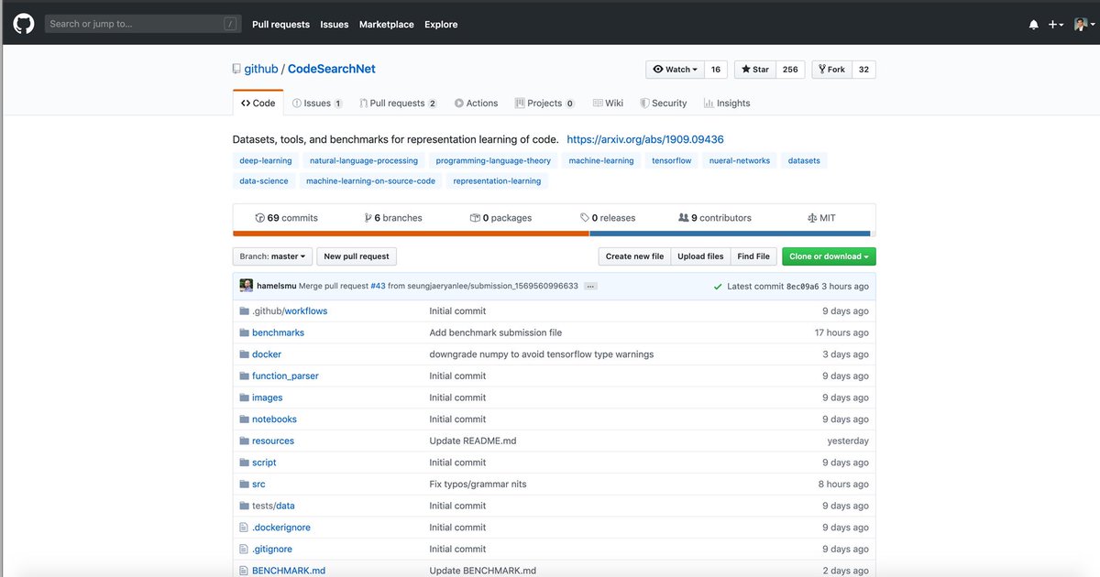This screenshot has height=577, width=1100.
Task: Click the file icon for .dockerignore
Action: (244, 528)
